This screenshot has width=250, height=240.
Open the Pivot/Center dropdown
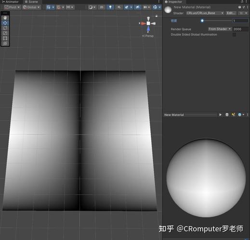click(x=12, y=7)
